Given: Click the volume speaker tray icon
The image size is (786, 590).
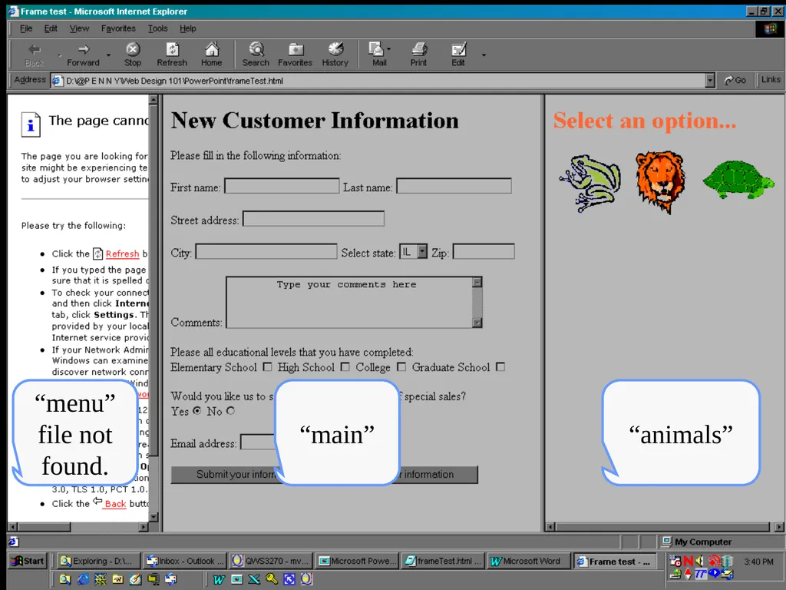Looking at the screenshot, I should point(700,561).
